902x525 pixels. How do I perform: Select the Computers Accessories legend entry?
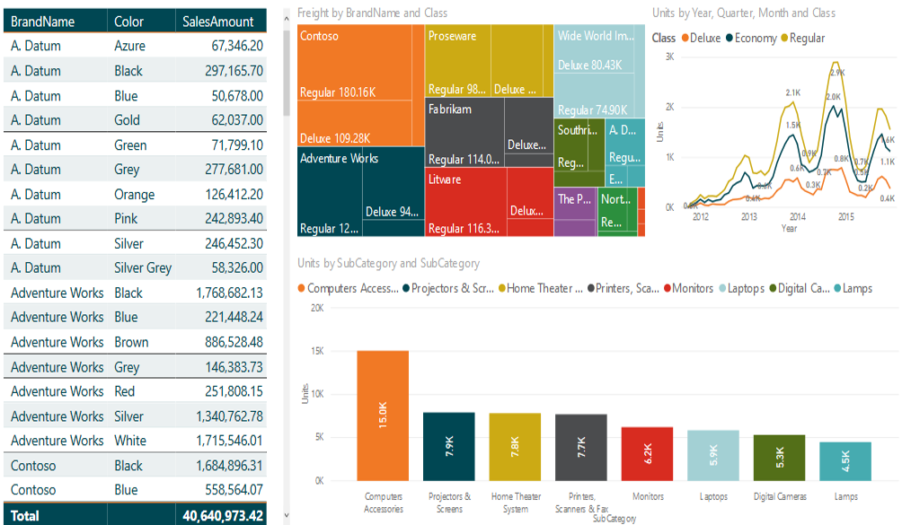pos(348,288)
